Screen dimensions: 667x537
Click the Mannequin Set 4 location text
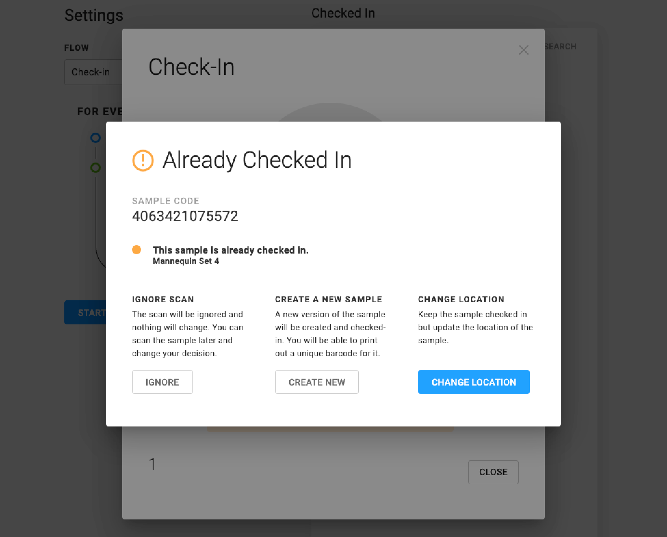tap(186, 261)
